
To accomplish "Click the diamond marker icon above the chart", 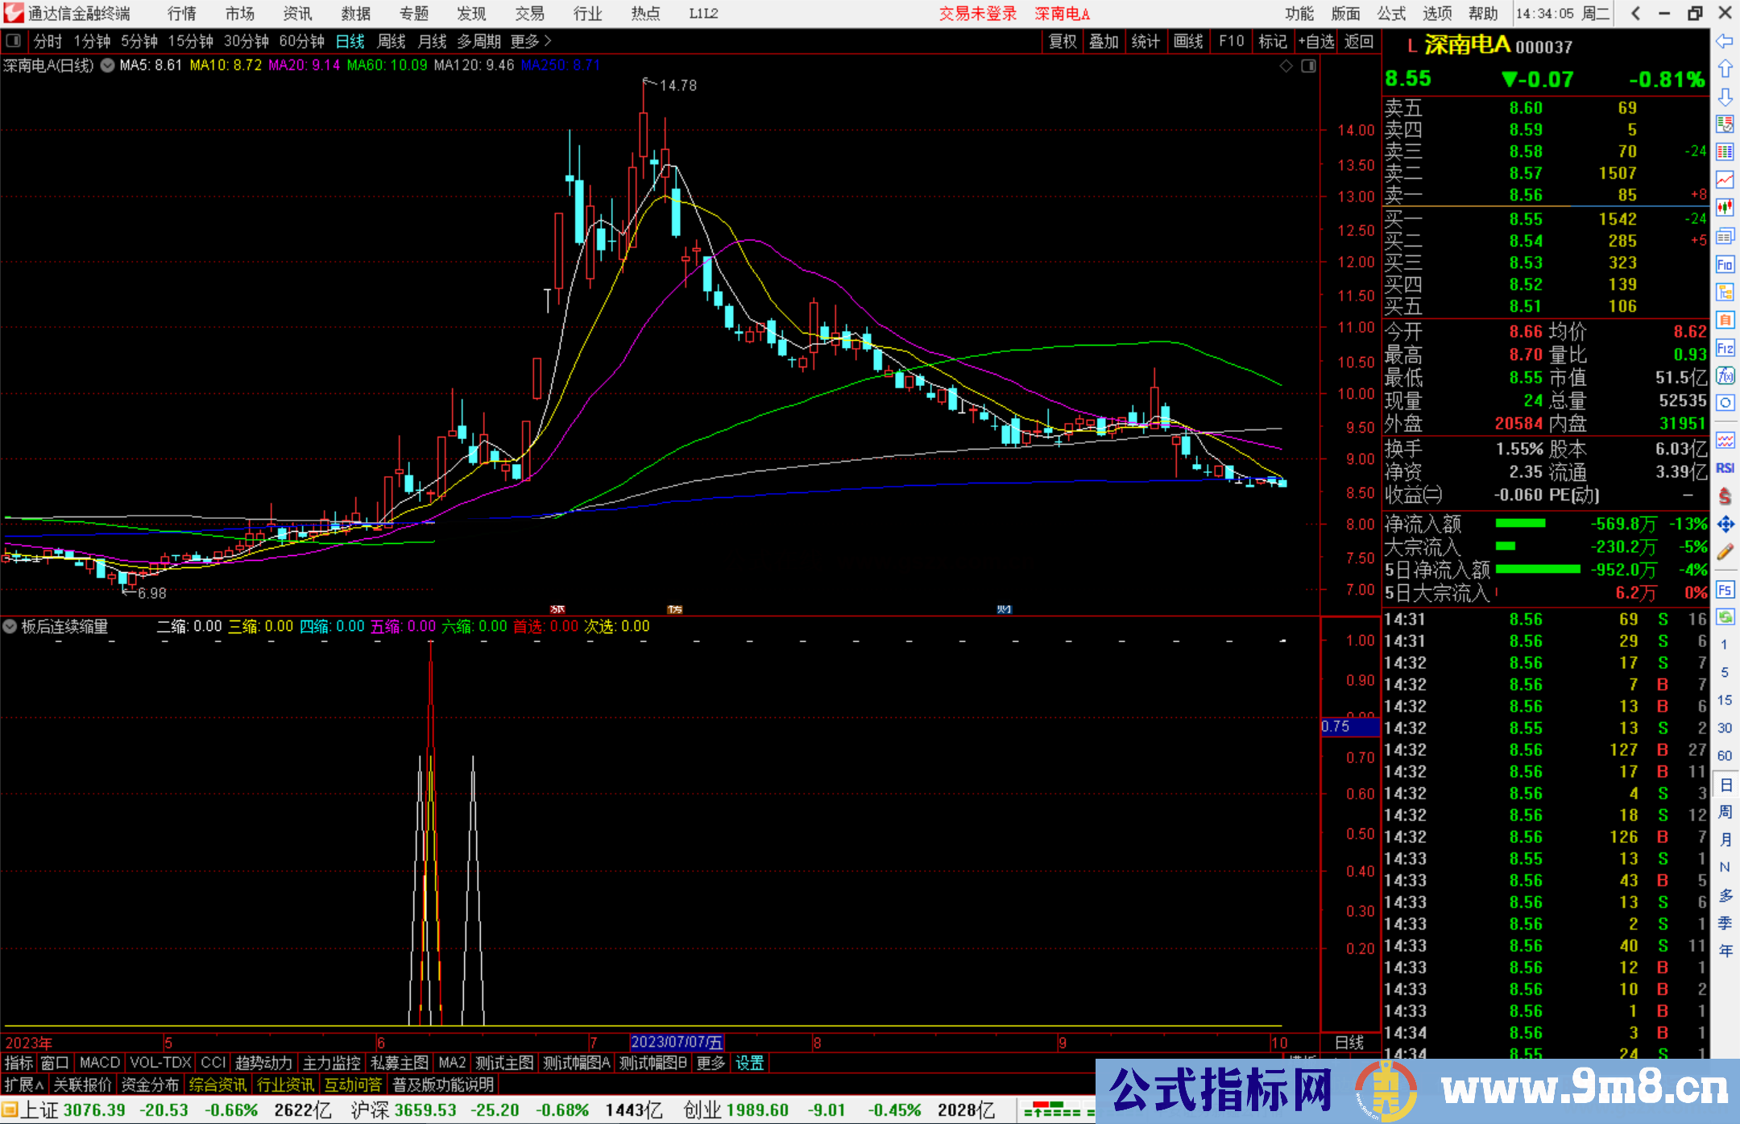I will [x=1286, y=66].
